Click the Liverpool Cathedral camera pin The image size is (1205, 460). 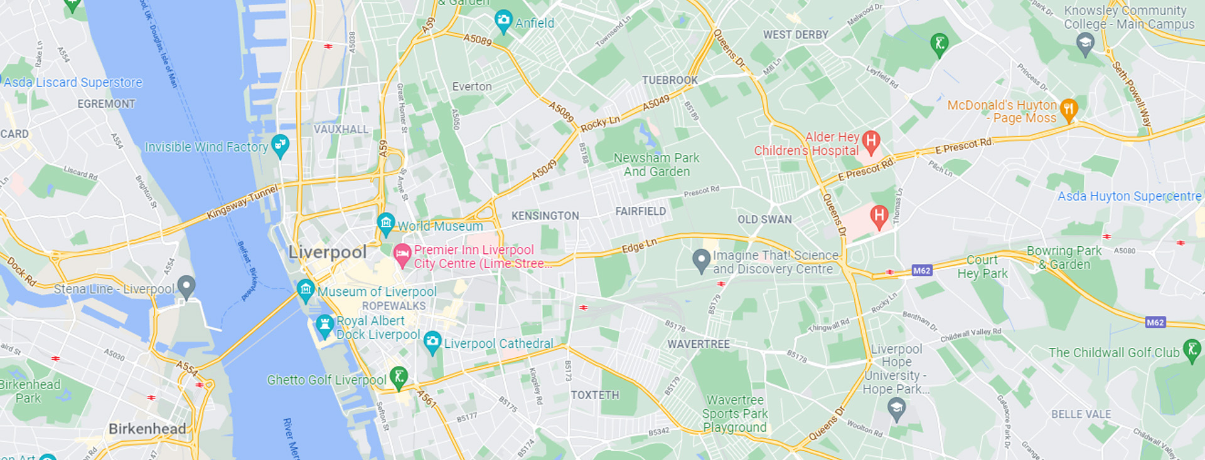432,343
